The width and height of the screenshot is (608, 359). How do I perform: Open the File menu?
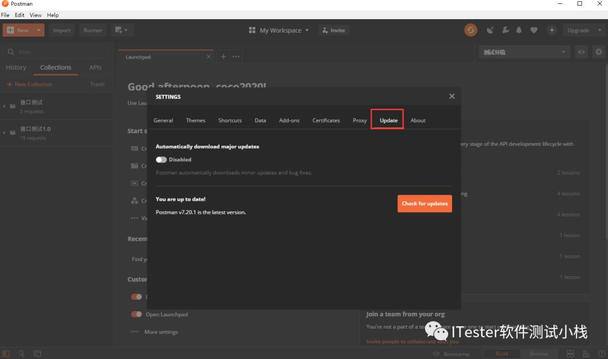coord(5,15)
